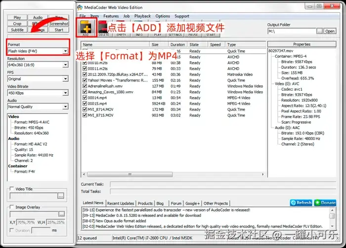Click the news panel scroll-down arrow
The height and width of the screenshot is (248, 346).
tap(332, 226)
